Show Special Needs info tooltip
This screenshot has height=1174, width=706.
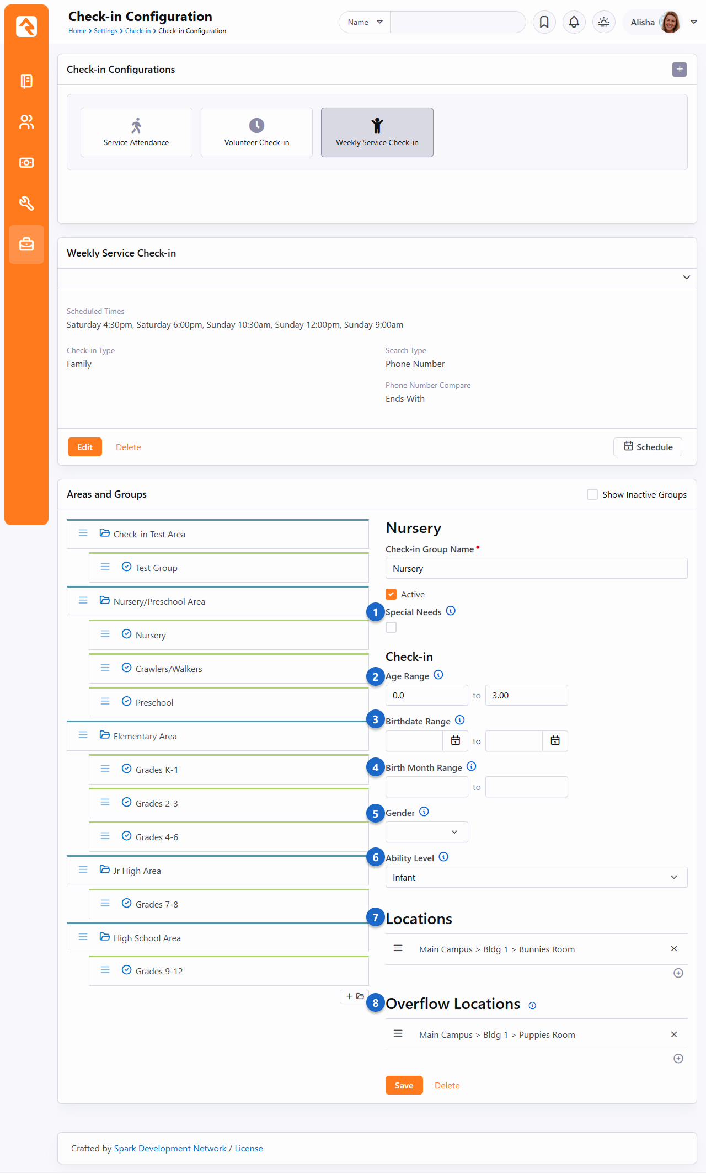coord(451,611)
